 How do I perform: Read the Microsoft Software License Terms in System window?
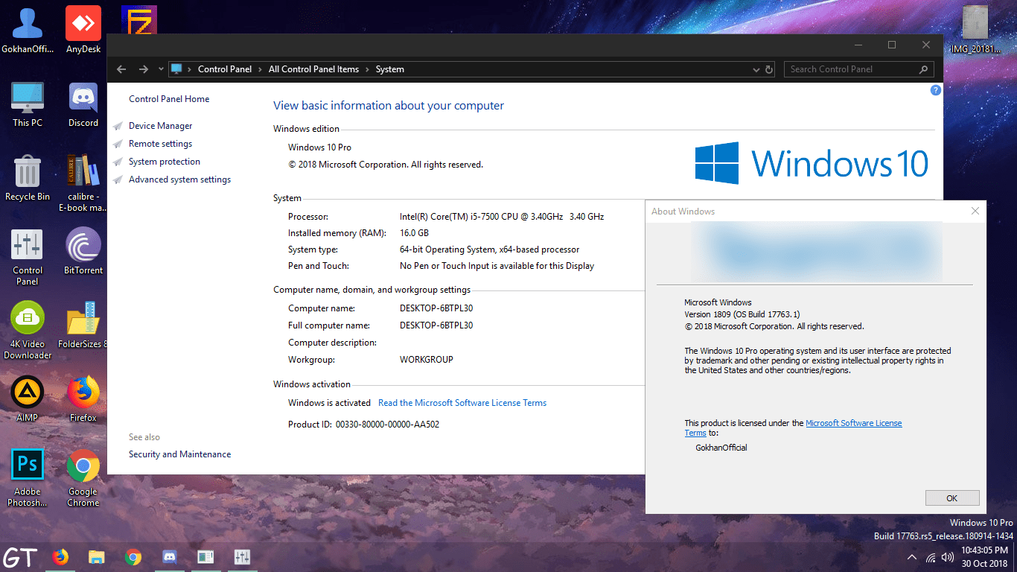click(x=462, y=403)
